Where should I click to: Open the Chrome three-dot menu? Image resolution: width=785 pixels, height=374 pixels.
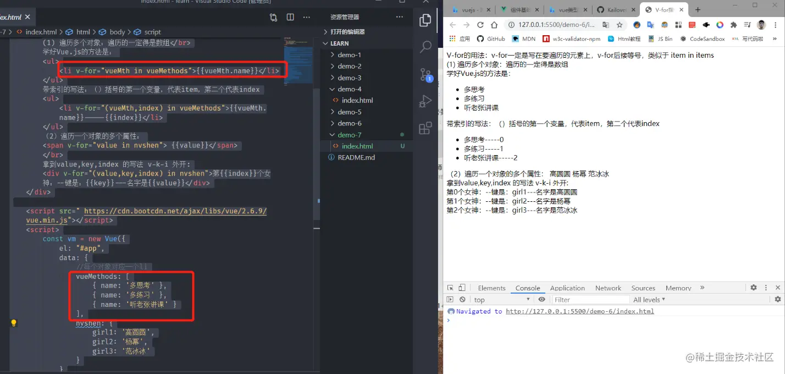[775, 25]
